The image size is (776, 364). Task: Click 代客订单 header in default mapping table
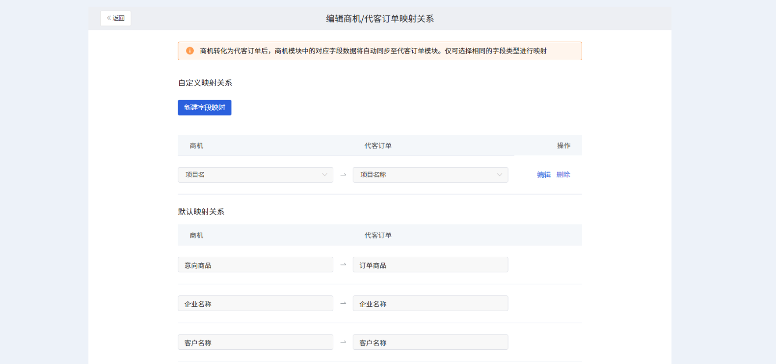[x=378, y=236]
